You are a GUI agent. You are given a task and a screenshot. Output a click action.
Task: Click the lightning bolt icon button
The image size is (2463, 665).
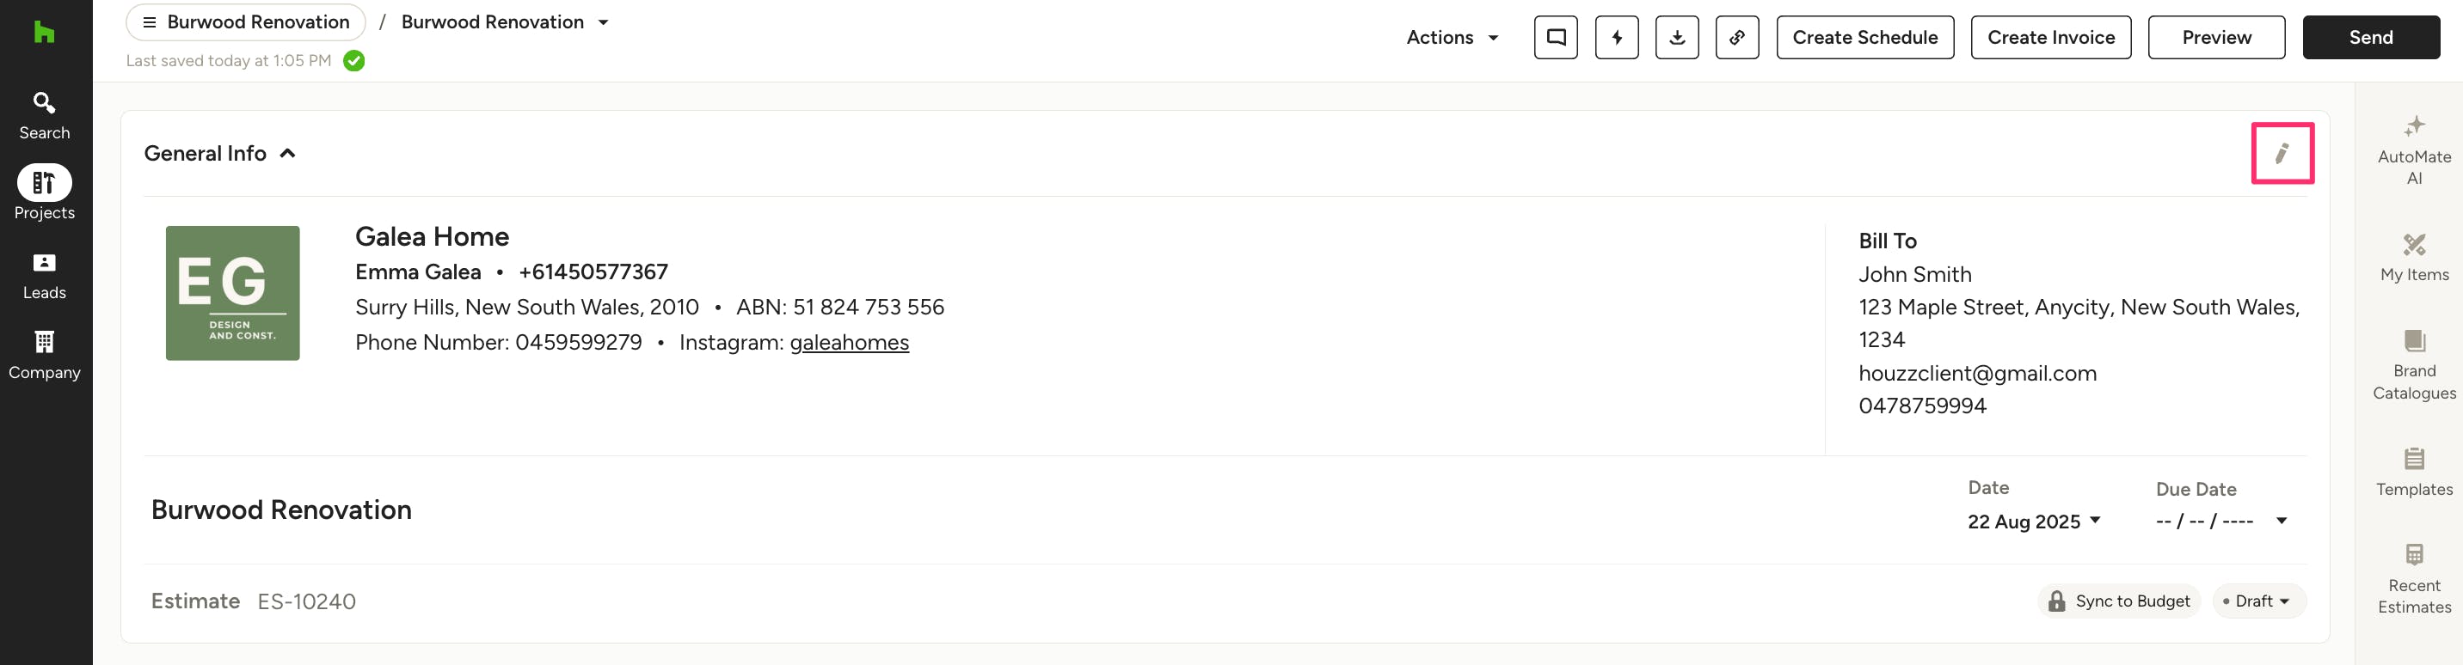pyautogui.click(x=1616, y=37)
